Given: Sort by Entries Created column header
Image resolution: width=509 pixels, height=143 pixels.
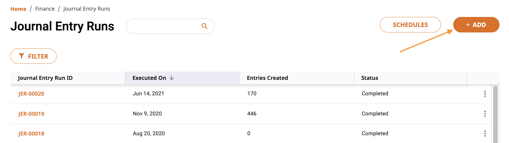Looking at the screenshot, I should [267, 78].
